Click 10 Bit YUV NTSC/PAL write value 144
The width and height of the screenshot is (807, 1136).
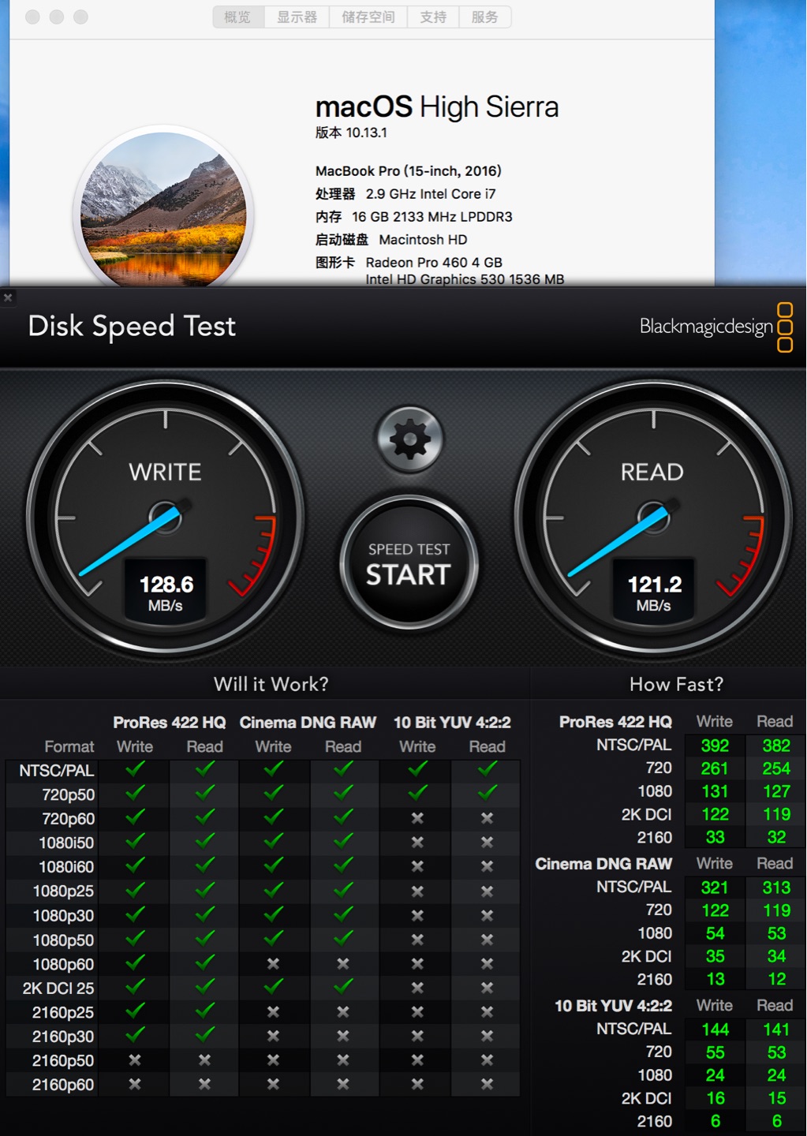pyautogui.click(x=715, y=1029)
